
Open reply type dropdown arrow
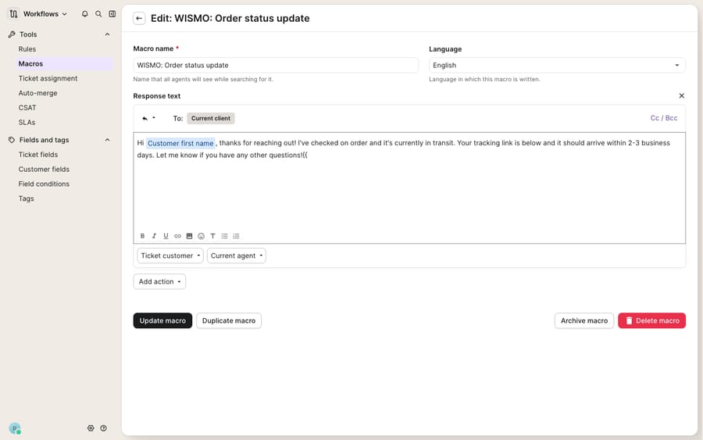154,118
